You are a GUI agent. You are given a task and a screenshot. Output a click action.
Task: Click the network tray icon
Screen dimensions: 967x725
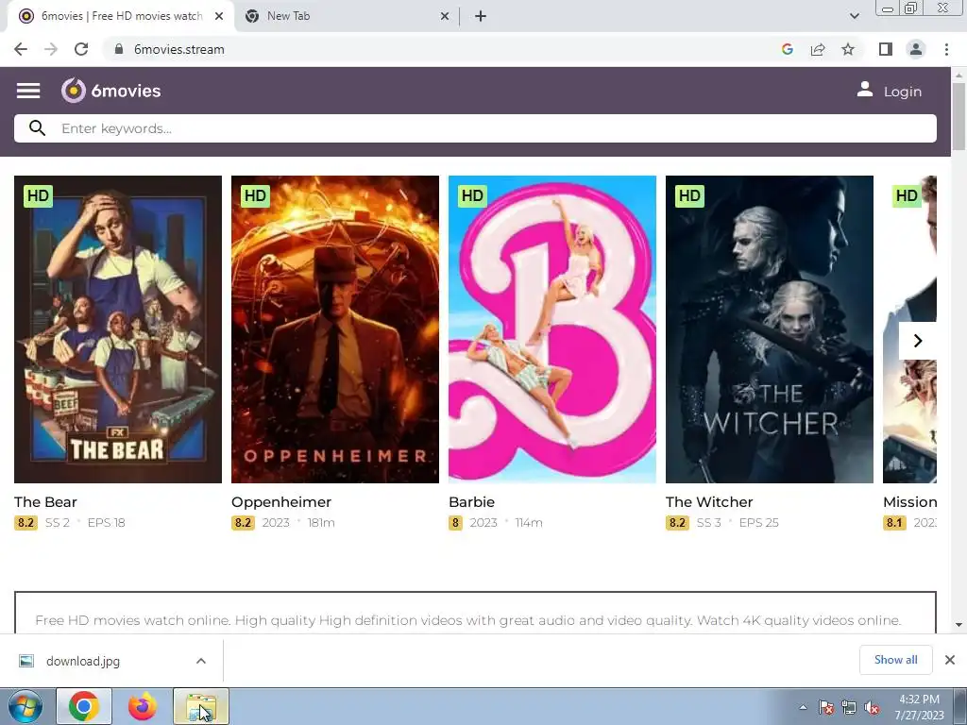(849, 707)
